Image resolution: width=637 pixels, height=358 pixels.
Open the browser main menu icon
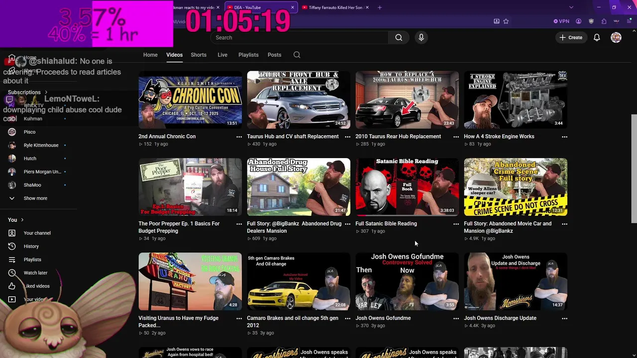point(629,21)
